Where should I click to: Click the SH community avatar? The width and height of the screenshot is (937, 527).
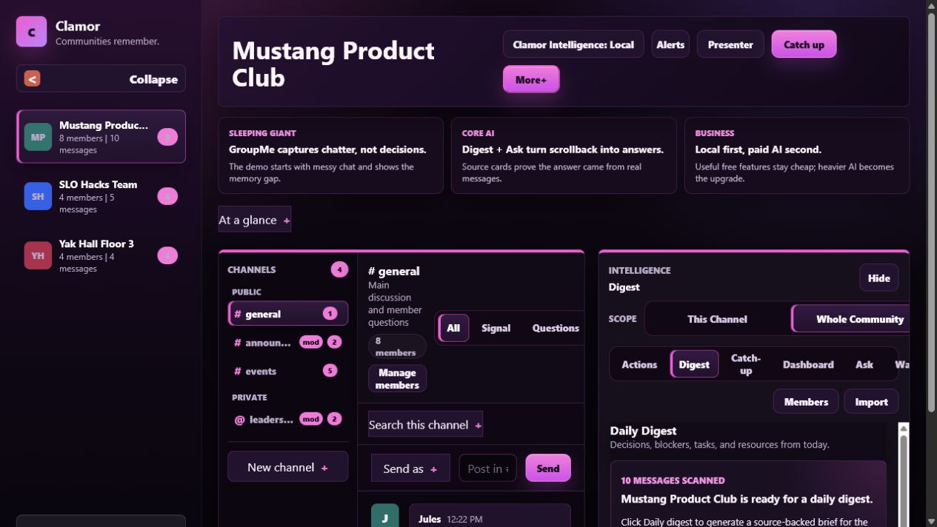38,196
